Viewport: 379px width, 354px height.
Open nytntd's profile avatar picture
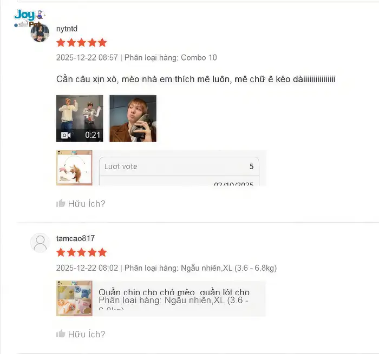click(x=40, y=32)
